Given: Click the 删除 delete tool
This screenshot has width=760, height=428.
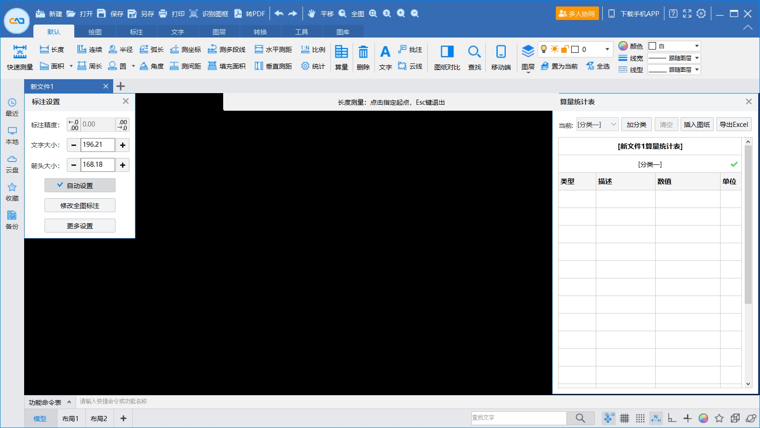Looking at the screenshot, I should point(363,57).
